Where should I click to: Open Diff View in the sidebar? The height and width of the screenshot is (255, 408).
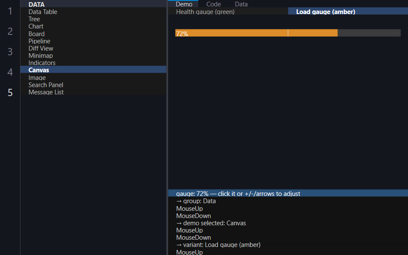[x=93, y=48]
